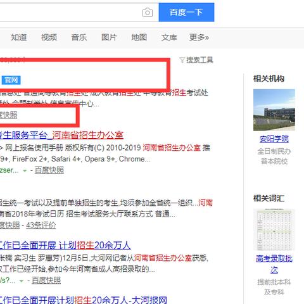
Task: Open the 更多» menu item
Action: pyautogui.click(x=199, y=37)
